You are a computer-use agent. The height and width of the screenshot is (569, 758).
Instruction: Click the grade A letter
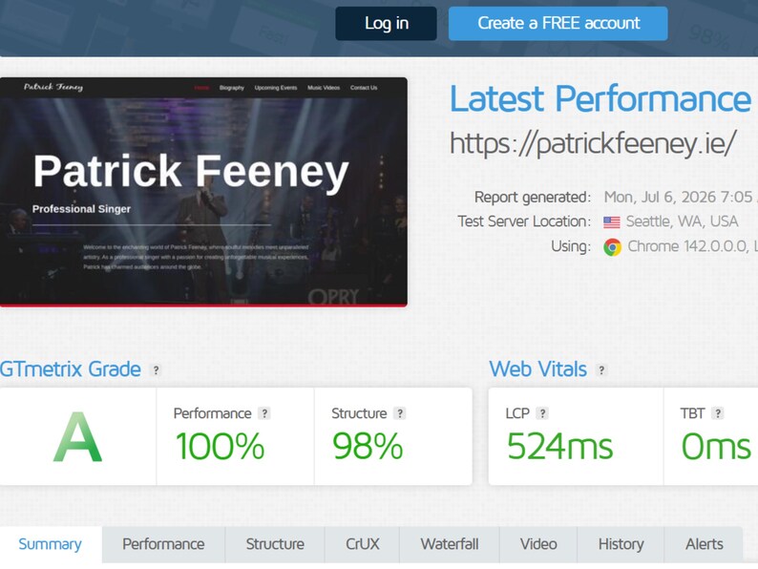(78, 437)
